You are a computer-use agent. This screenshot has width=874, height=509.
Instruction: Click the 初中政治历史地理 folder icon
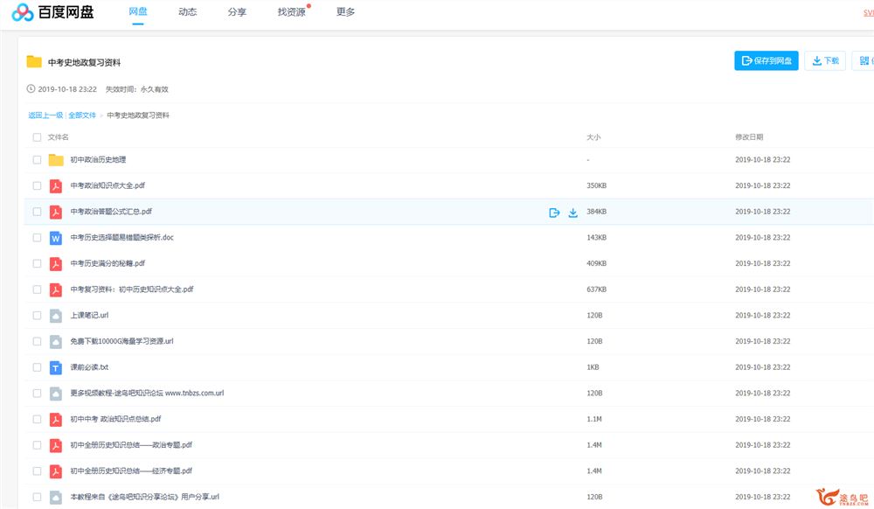pos(56,160)
